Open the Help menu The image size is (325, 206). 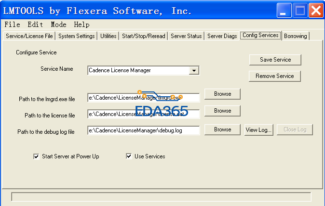pyautogui.click(x=81, y=25)
